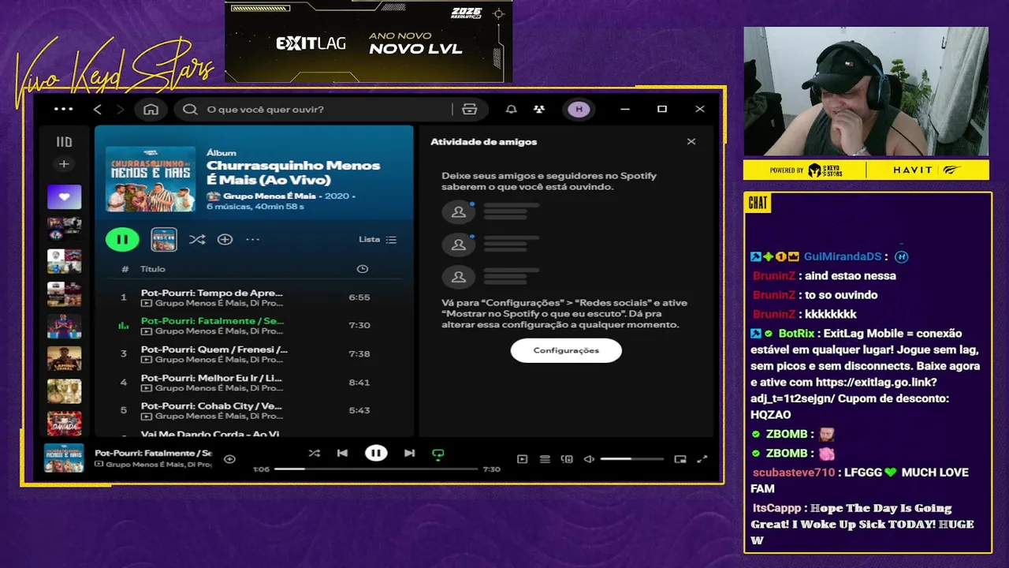Click the 'Título' column header
The image size is (1009, 568).
(x=153, y=269)
